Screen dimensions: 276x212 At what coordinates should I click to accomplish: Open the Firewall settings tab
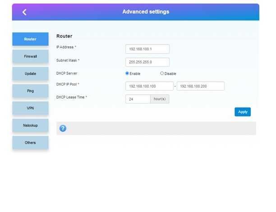coord(30,56)
